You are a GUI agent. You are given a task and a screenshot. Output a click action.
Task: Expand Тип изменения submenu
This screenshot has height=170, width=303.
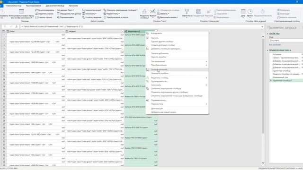click(177, 61)
